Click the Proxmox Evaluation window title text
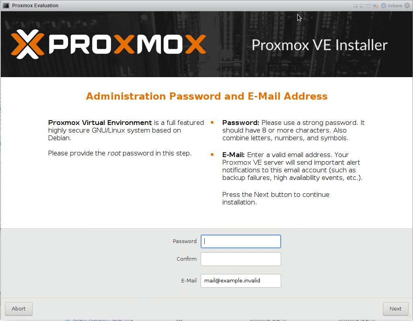The image size is (413, 321). click(x=35, y=6)
